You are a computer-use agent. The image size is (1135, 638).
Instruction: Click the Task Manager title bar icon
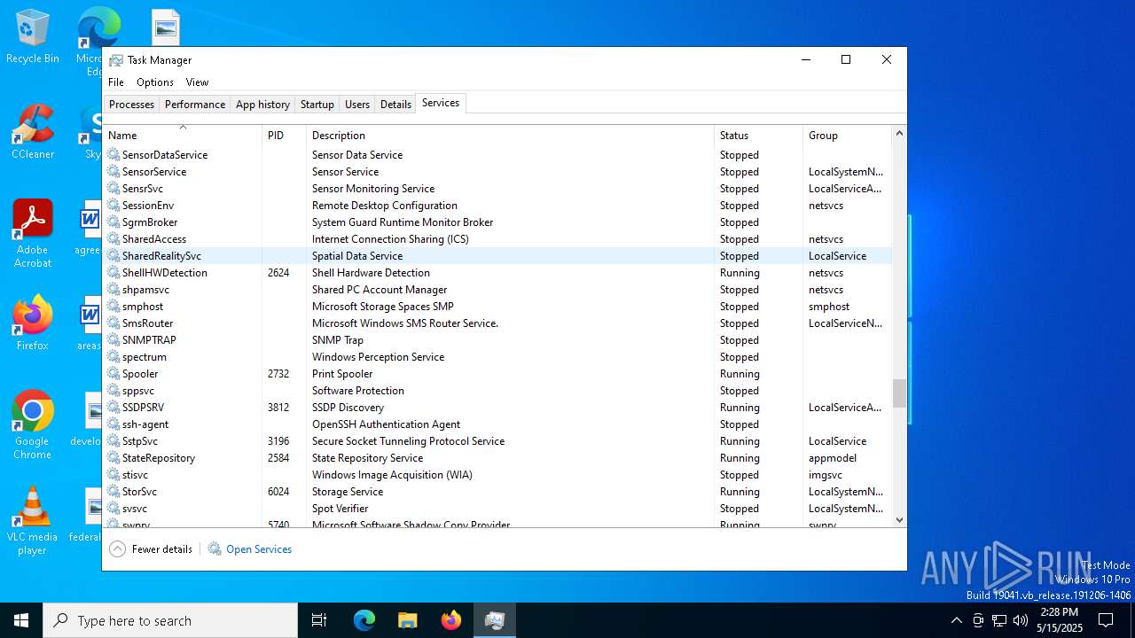pos(116,60)
